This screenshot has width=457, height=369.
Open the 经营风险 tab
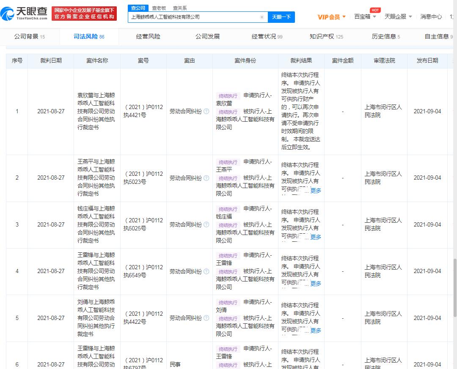(148, 37)
